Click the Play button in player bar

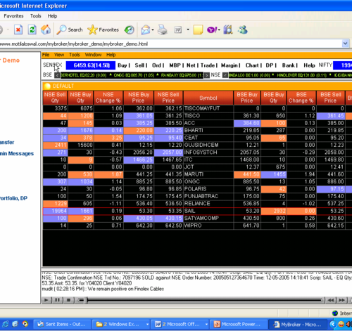46,300
